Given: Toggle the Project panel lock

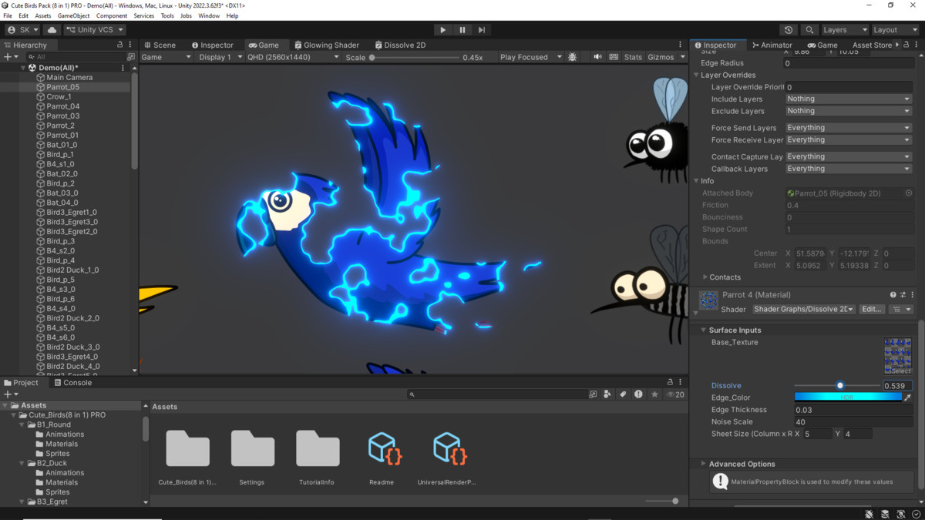Looking at the screenshot, I should click(x=670, y=382).
